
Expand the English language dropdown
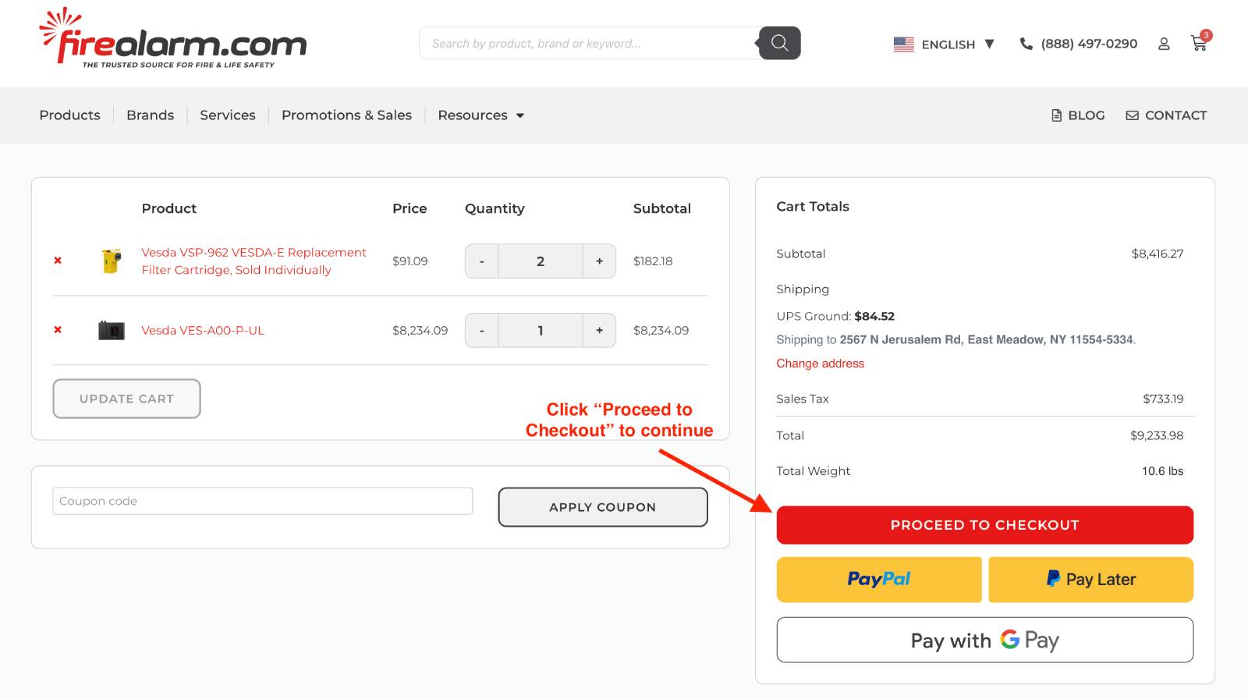tap(944, 44)
